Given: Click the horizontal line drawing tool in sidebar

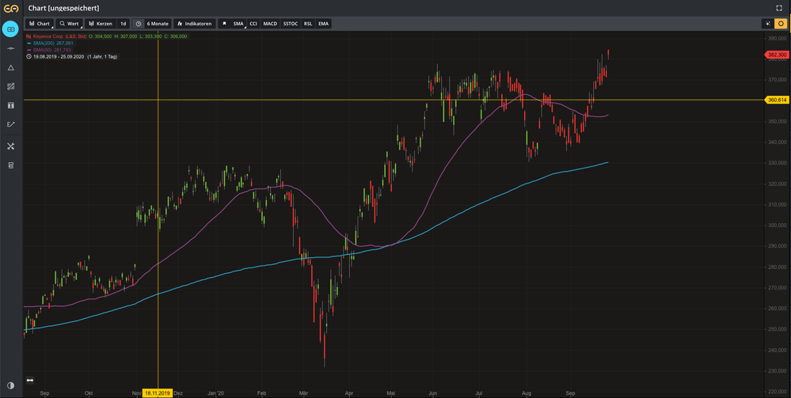Looking at the screenshot, I should 11,48.
